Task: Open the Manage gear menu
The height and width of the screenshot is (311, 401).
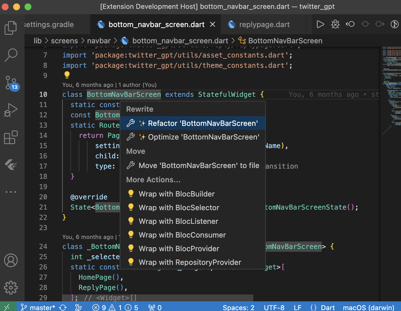Action: tap(11, 288)
